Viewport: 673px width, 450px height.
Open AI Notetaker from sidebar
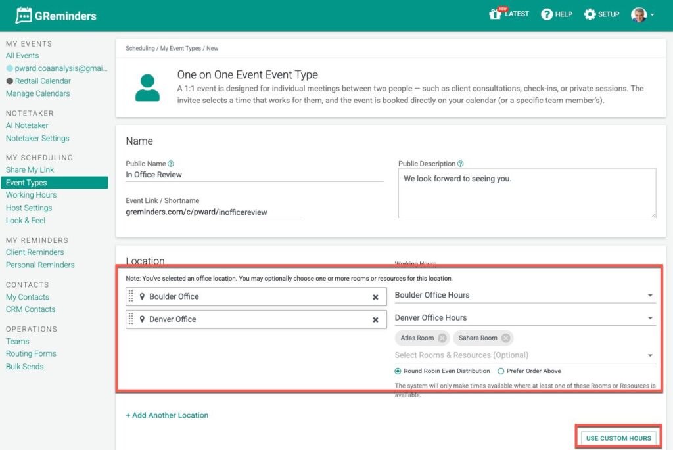[27, 125]
